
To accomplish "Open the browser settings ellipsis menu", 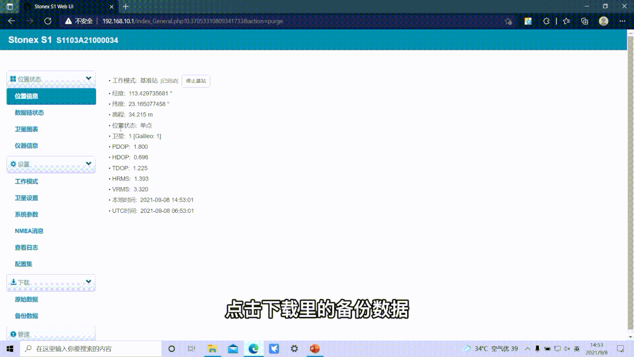I will (622, 21).
